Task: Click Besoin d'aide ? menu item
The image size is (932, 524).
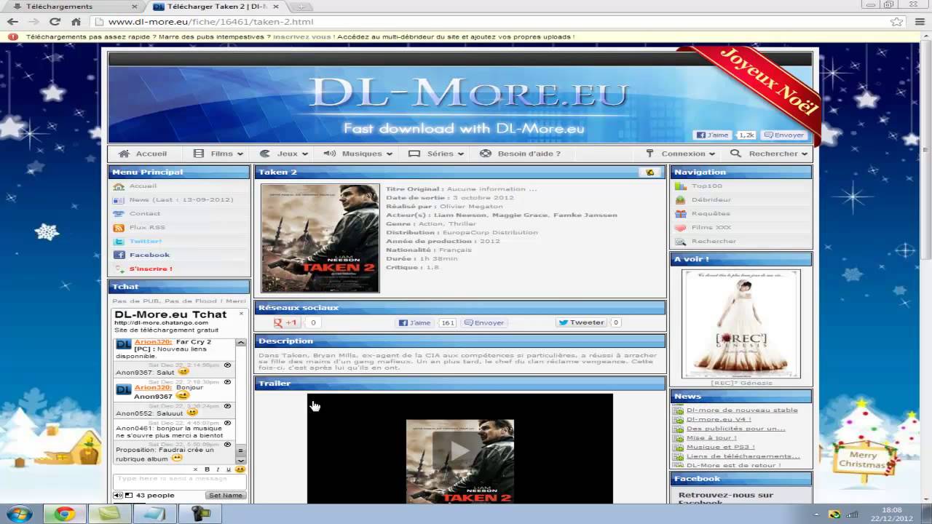Action: click(521, 154)
